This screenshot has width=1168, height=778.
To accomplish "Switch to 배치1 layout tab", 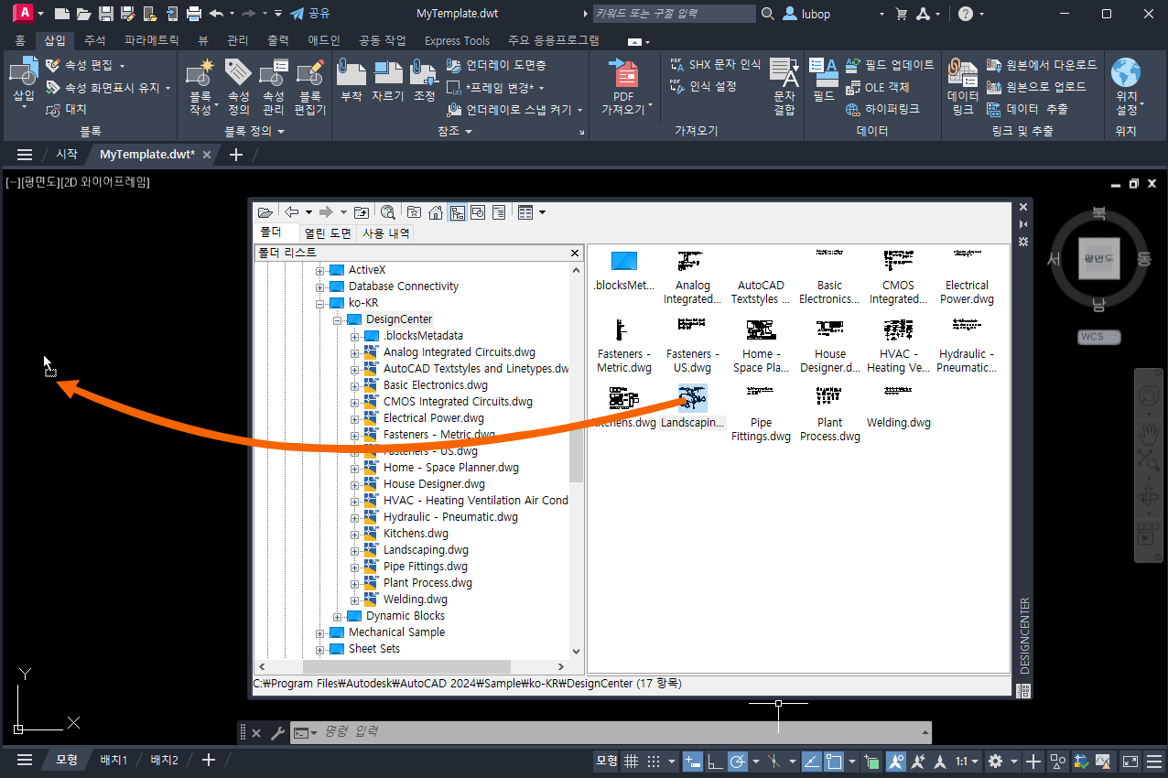I will tap(114, 760).
